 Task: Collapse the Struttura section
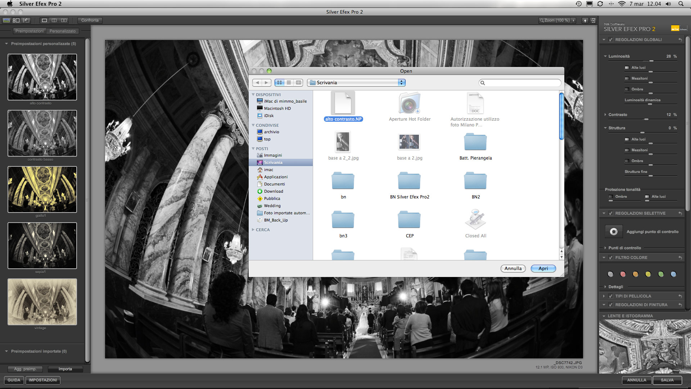pyautogui.click(x=605, y=128)
